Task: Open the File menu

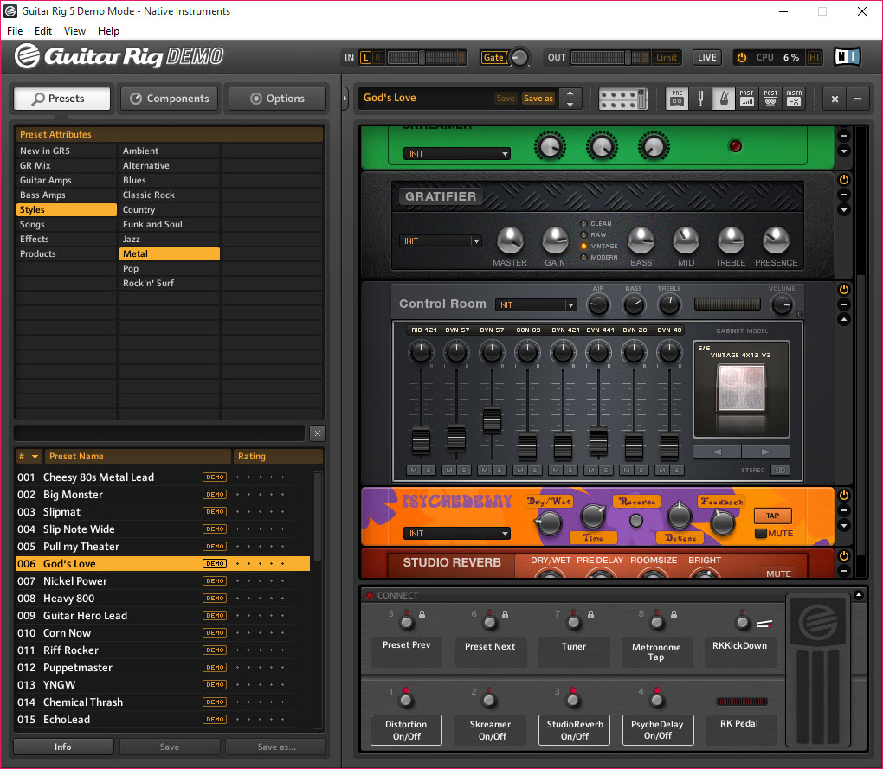Action: [15, 31]
